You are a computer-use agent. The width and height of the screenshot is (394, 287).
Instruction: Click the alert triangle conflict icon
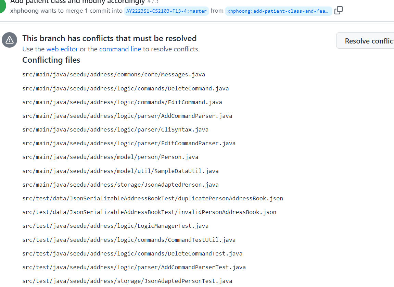9,40
